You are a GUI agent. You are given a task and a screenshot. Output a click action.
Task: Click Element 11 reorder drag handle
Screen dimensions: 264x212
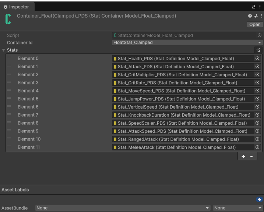click(x=9, y=147)
